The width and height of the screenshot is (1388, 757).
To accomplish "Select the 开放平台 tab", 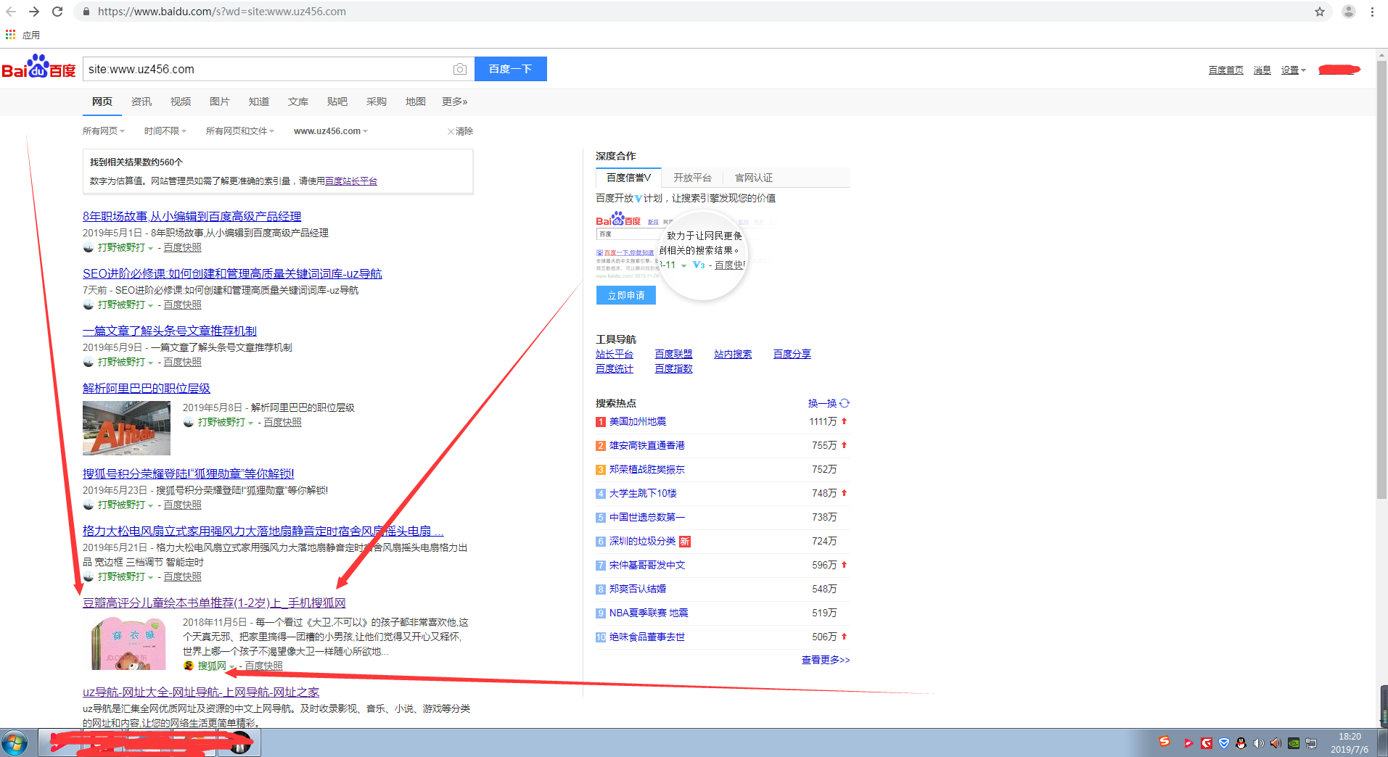I will pos(692,178).
